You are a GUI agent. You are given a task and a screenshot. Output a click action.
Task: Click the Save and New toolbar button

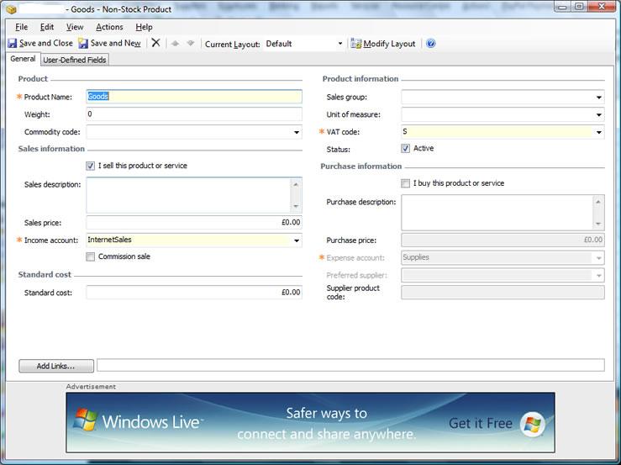pos(110,43)
